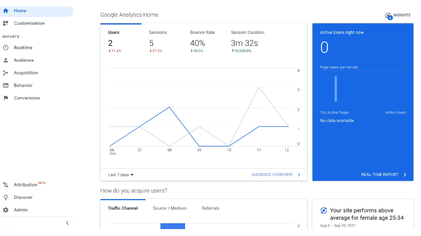Collapse the sidebar with left chevron
Viewport: 421px width, 236px height.
[68, 223]
